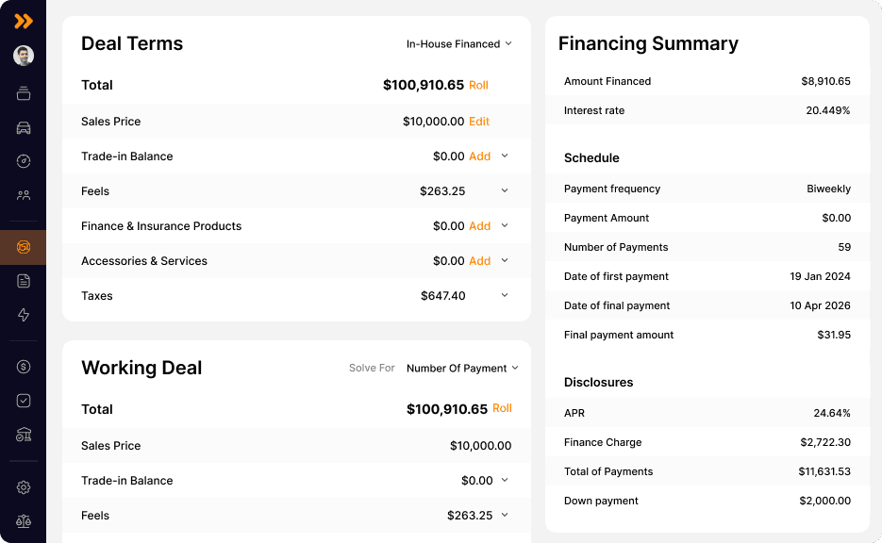Open the documents page icon in sidebar

point(24,281)
